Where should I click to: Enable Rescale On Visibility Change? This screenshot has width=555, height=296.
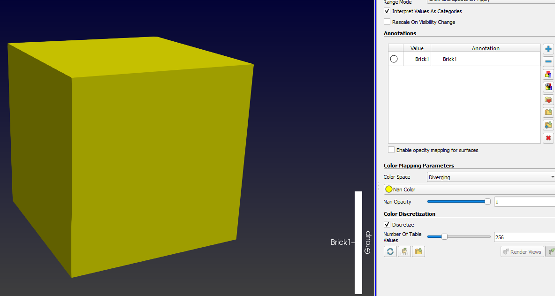pyautogui.click(x=387, y=22)
